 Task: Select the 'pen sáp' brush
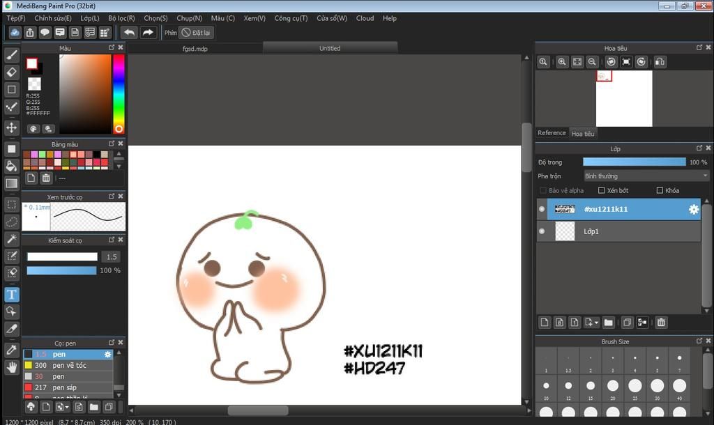(68, 387)
